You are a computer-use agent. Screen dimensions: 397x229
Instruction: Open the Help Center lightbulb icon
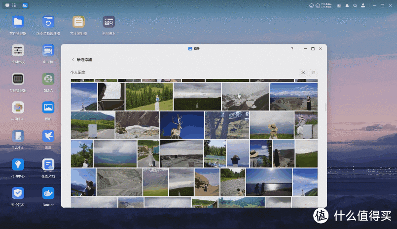tap(18, 164)
